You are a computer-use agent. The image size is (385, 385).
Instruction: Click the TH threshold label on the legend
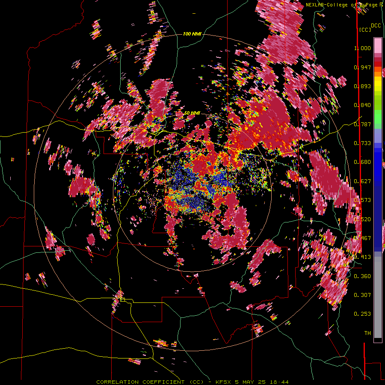[367, 333]
